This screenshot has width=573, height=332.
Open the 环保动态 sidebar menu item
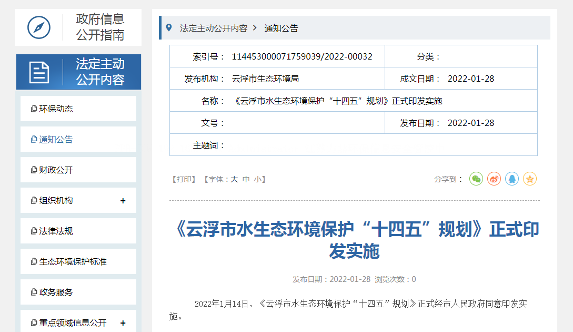pyautogui.click(x=57, y=108)
